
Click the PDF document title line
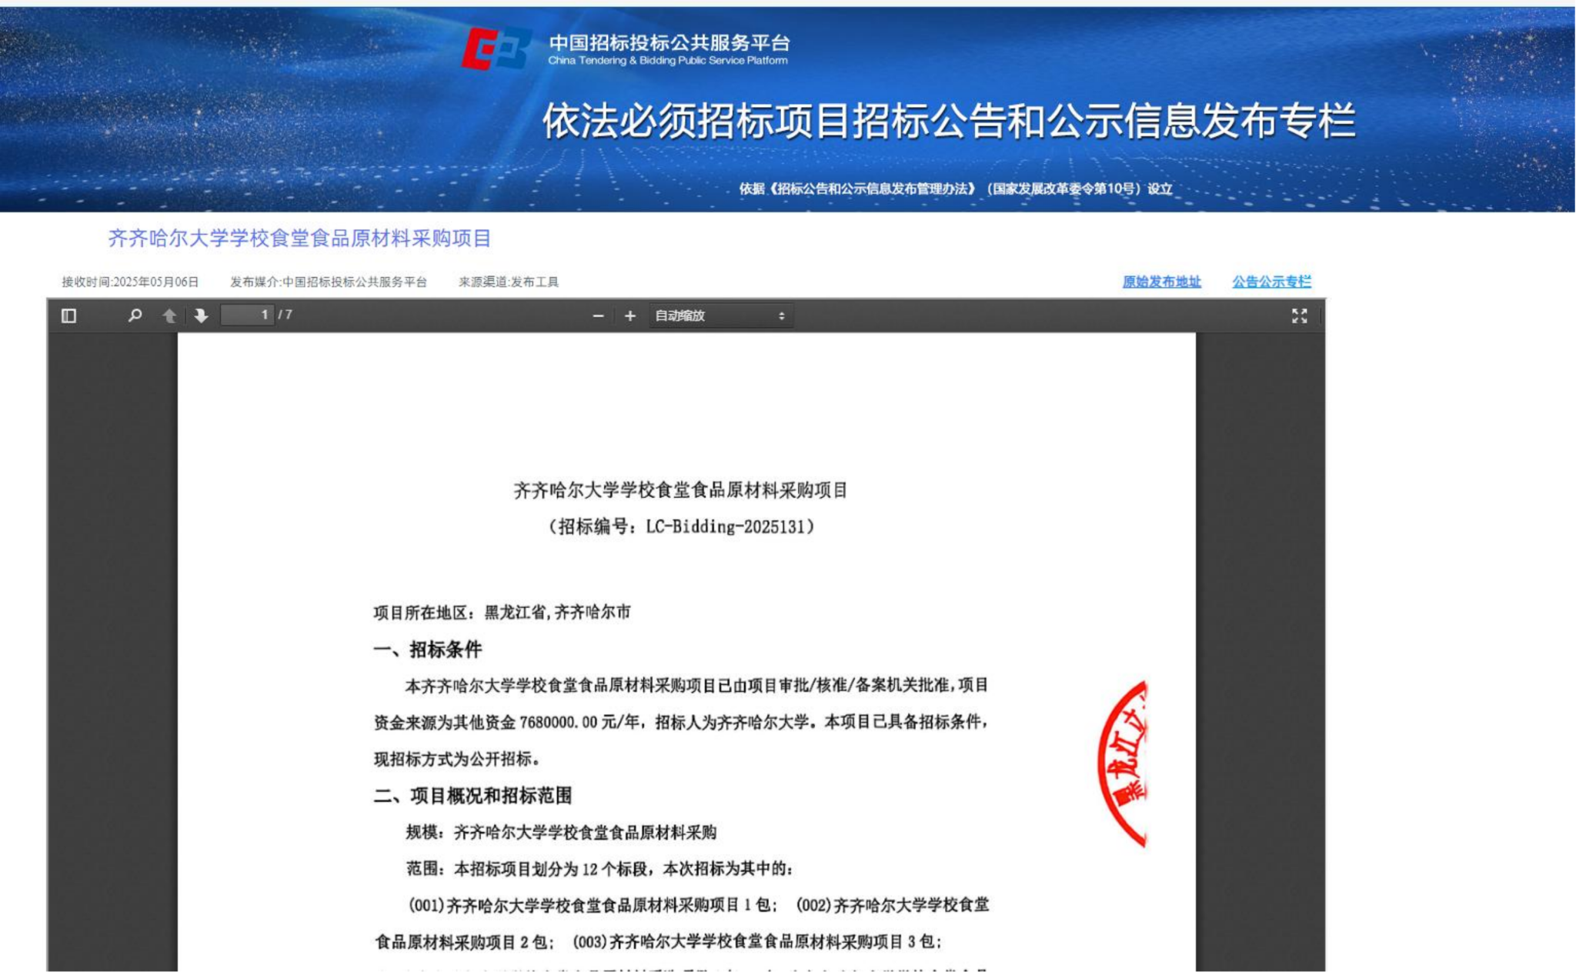click(680, 490)
